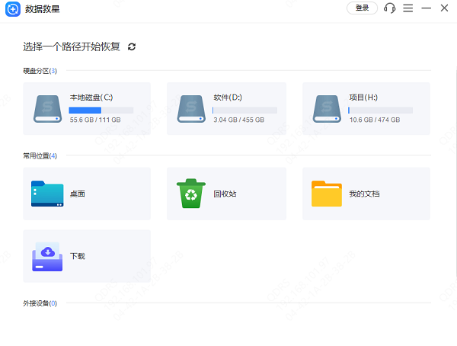The image size is (457, 346).
Task: Click the refresh icon beside 选择一个路径开始恢复
Action: 132,46
